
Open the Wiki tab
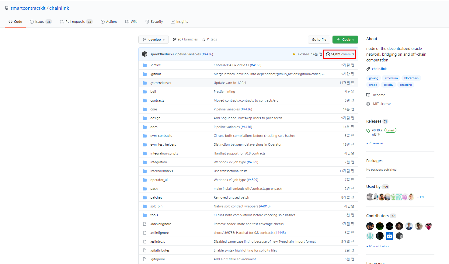tap(131, 22)
